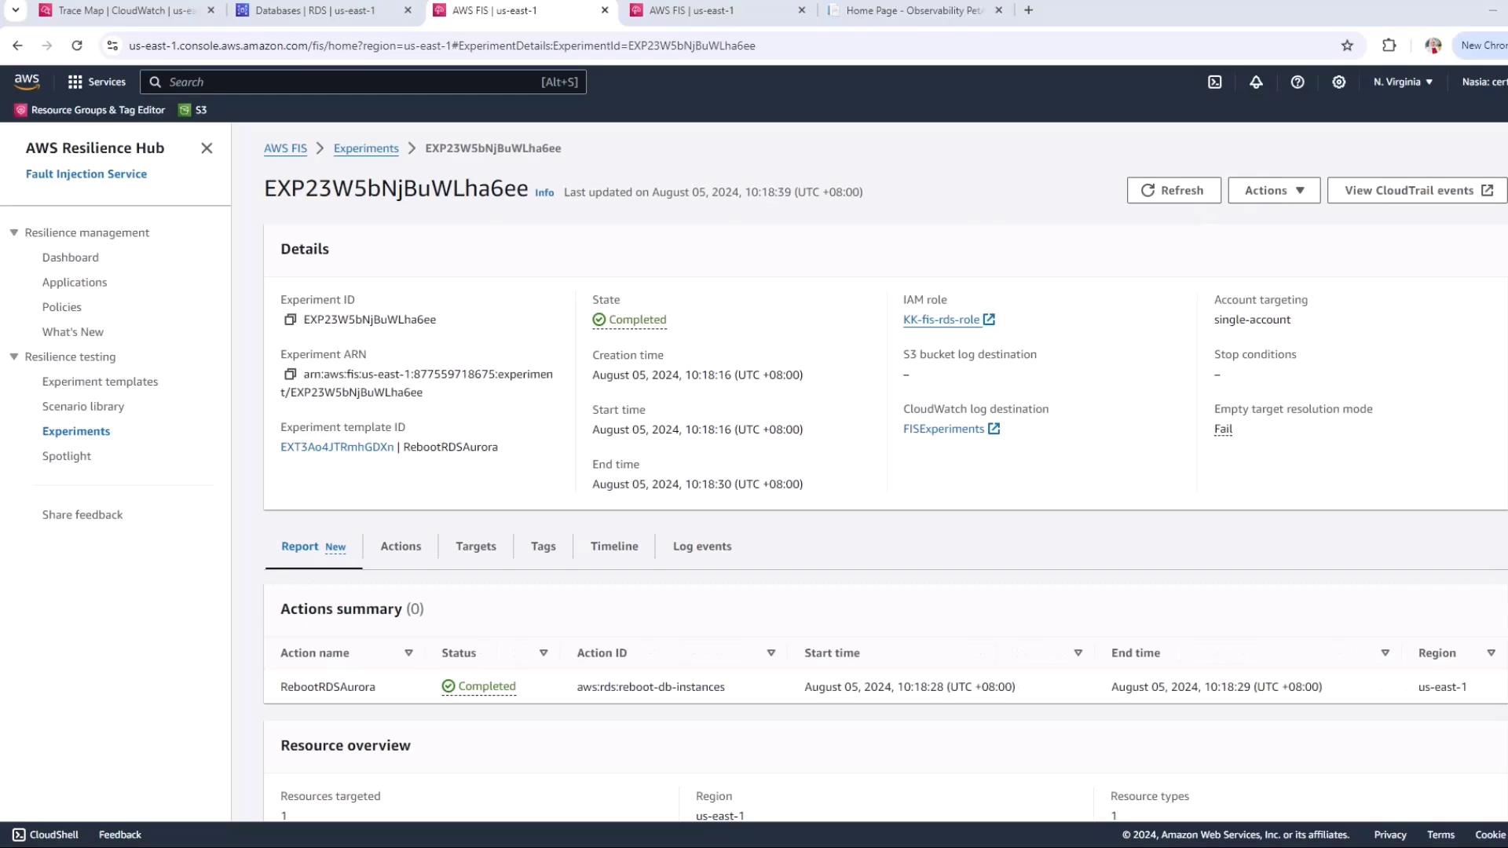Collapse the Resilience testing section
This screenshot has height=848, width=1508.
14,356
